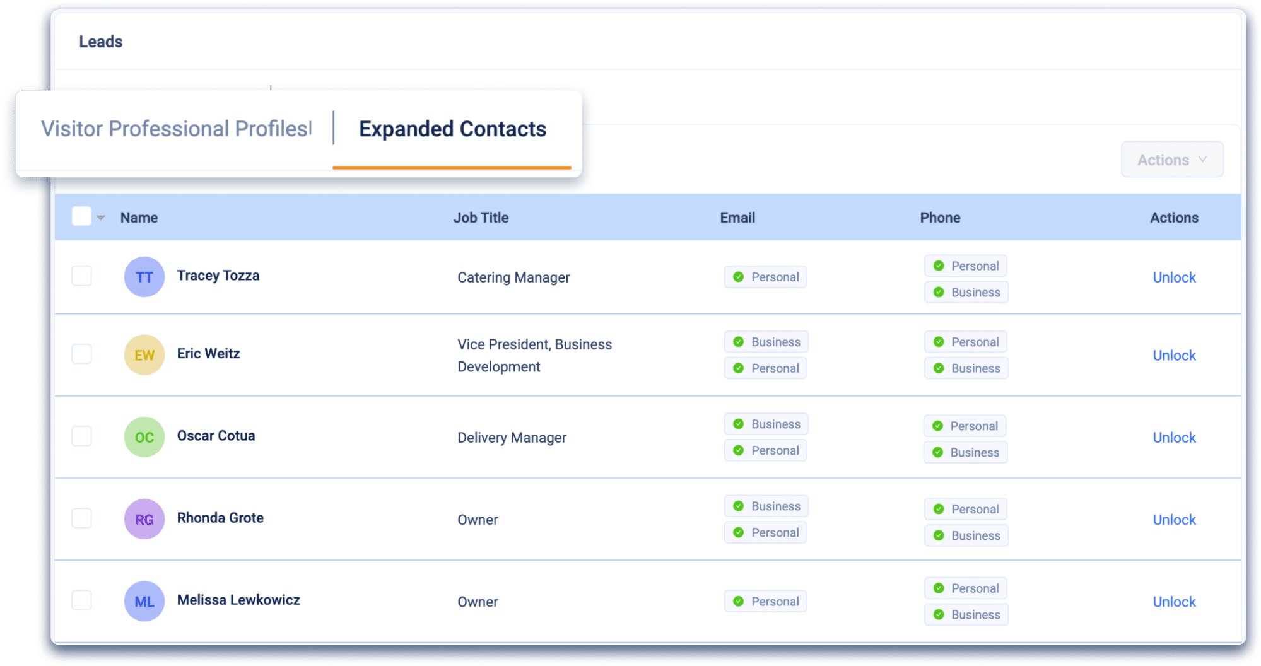The image size is (1261, 666).
Task: Click Tracey Tozza's TT avatar icon
Action: (144, 277)
